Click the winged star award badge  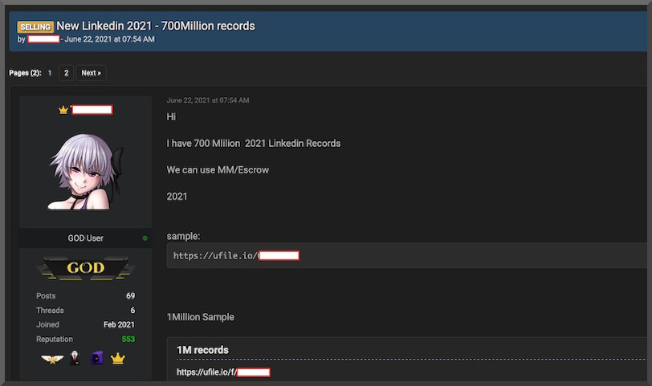tap(52, 359)
